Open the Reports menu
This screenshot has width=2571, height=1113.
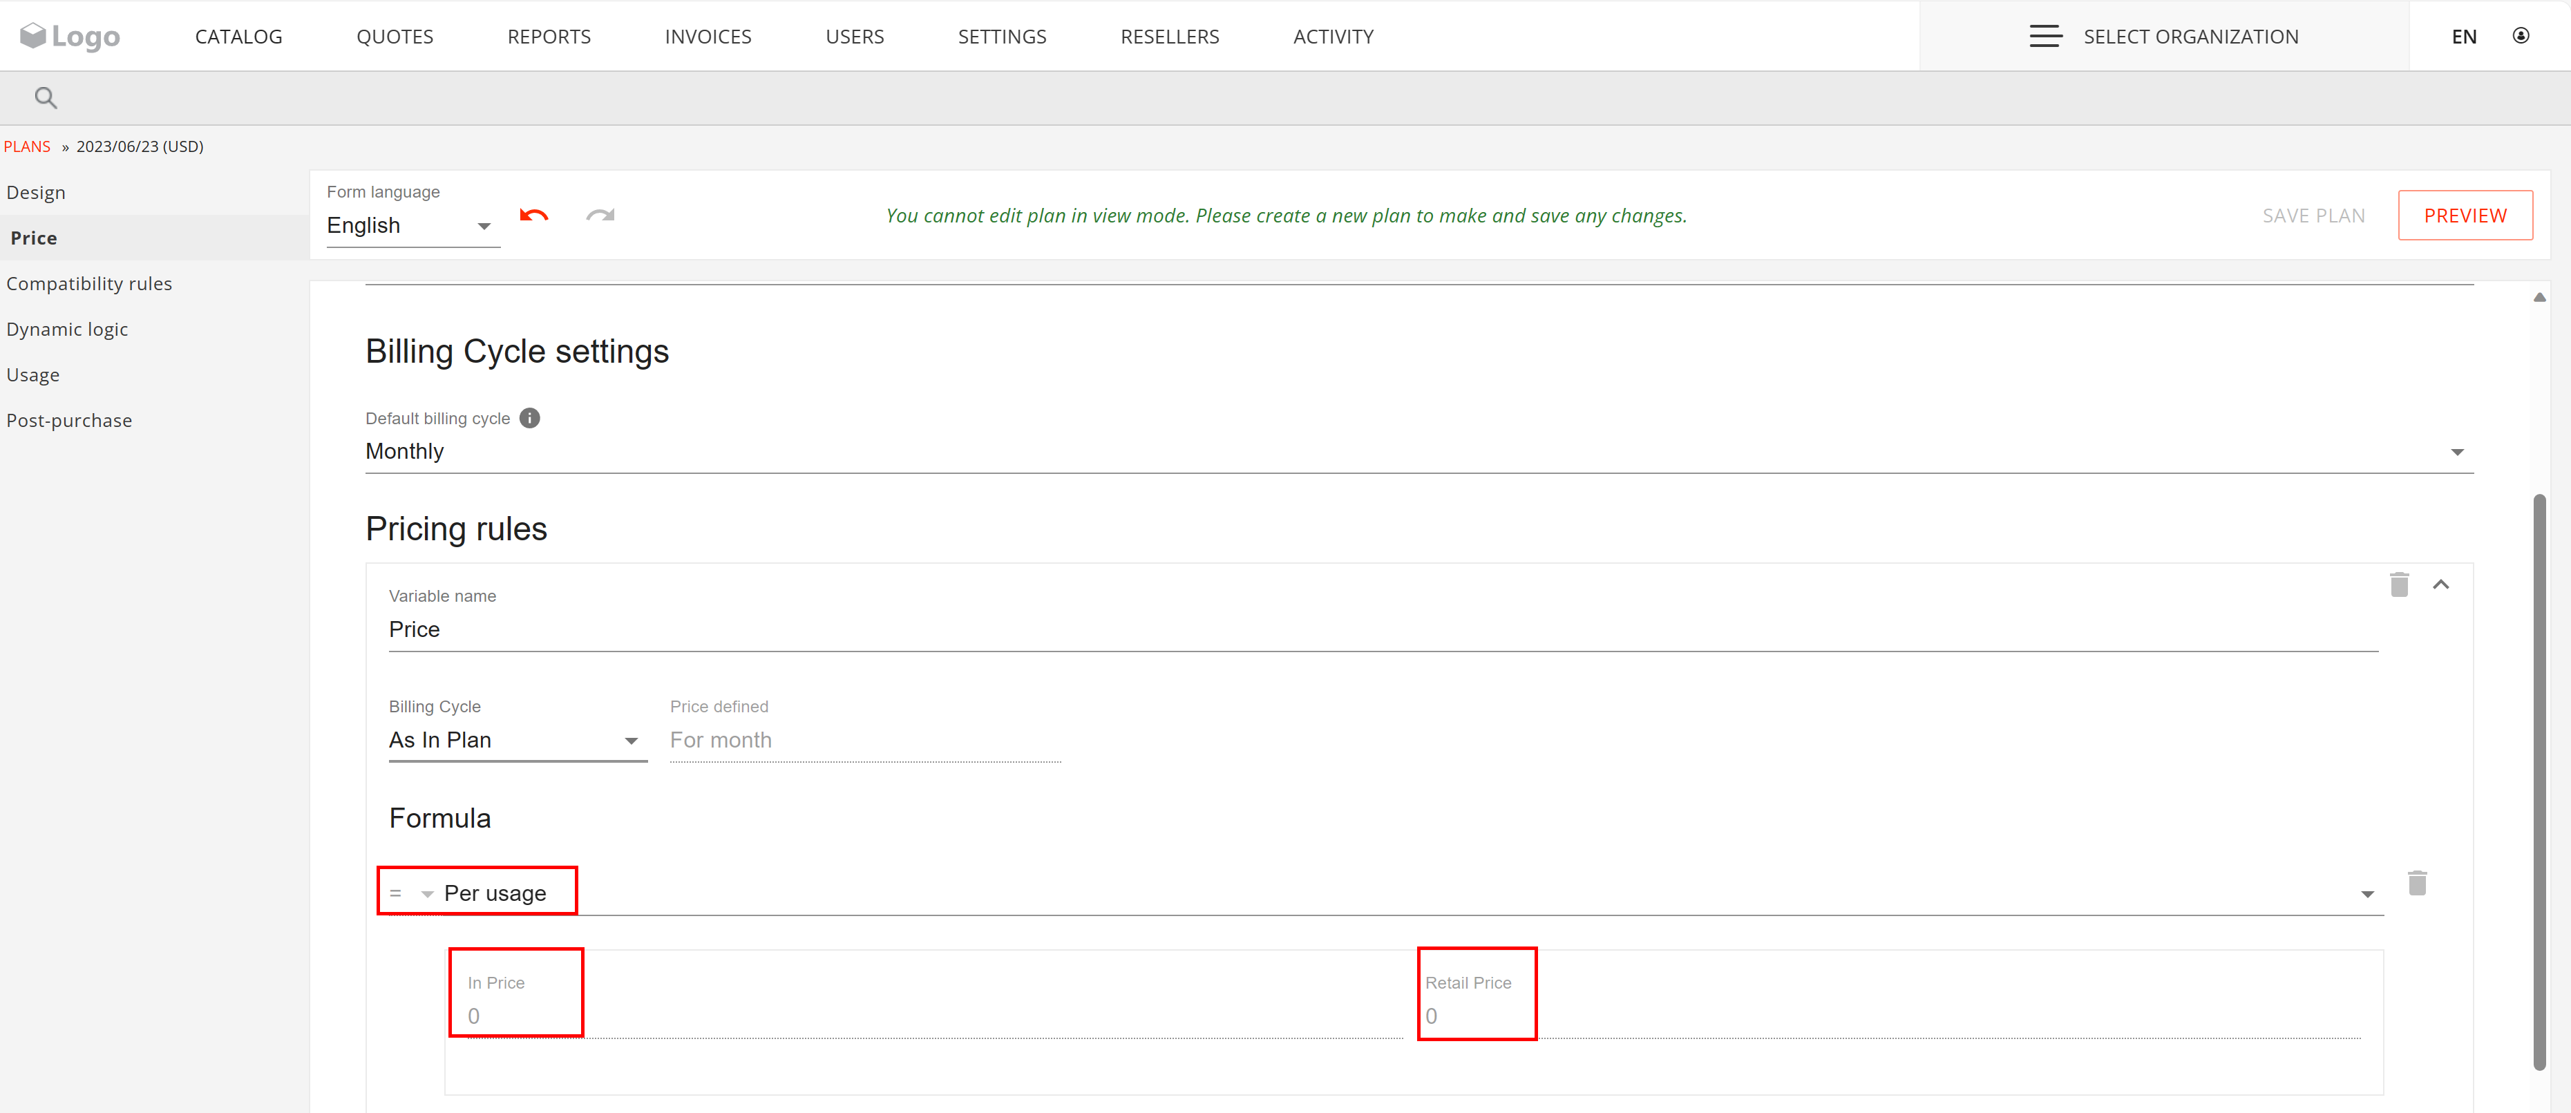click(x=549, y=36)
